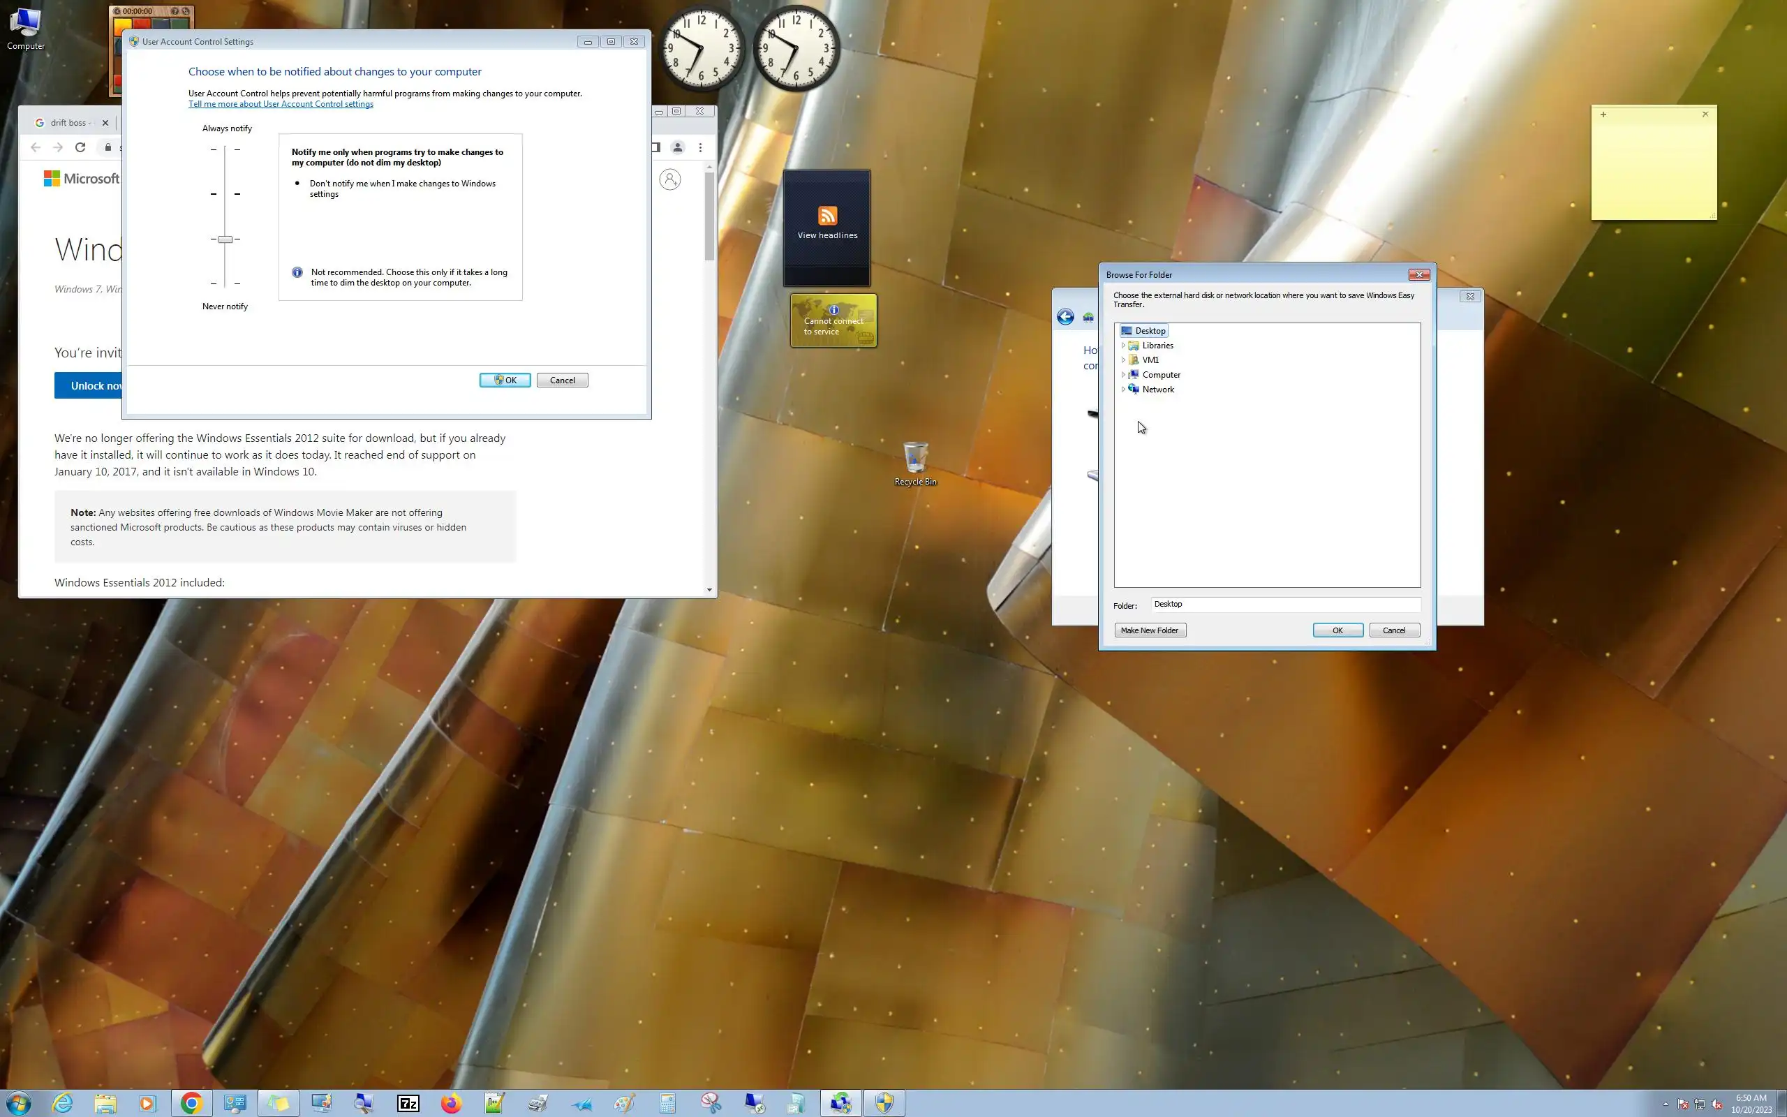Click the Folder name input field
The width and height of the screenshot is (1787, 1117).
tap(1285, 605)
